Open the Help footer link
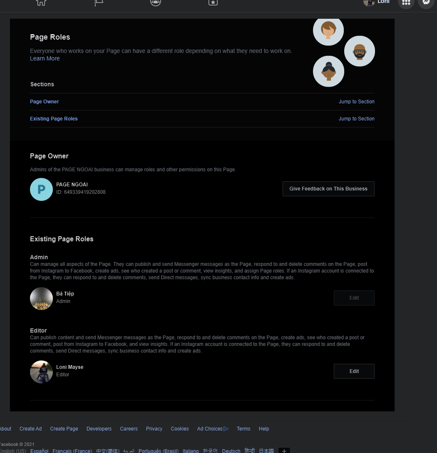 click(263, 429)
